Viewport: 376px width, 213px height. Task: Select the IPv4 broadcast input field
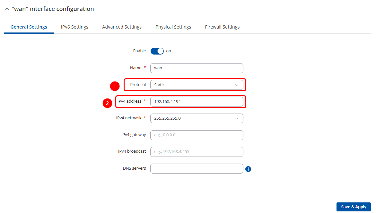[197, 152]
